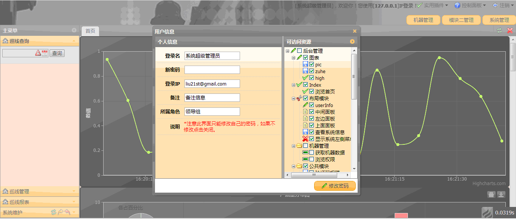The height and width of the screenshot is (219, 516).
Task: Click the 修改密码 button
Action: [335, 185]
